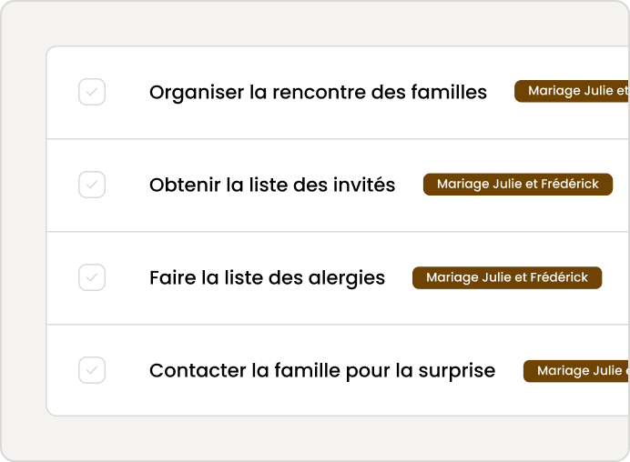Image resolution: width=630 pixels, height=462 pixels.
Task: Click the 'Faire la liste des alergies' title text
Action: tap(267, 277)
